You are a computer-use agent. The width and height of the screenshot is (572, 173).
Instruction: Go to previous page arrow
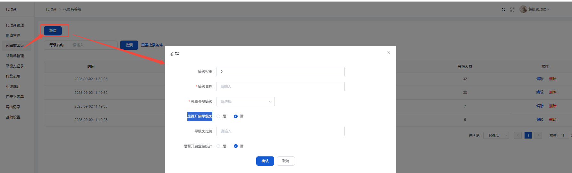[518, 135]
